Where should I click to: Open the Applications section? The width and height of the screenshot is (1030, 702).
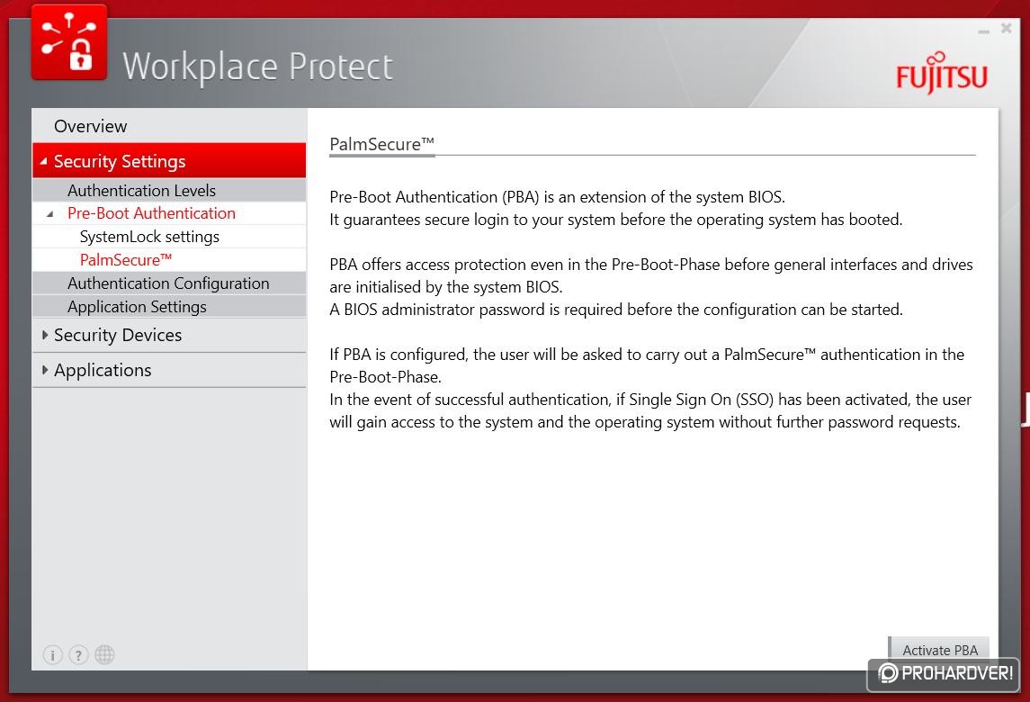click(x=169, y=370)
